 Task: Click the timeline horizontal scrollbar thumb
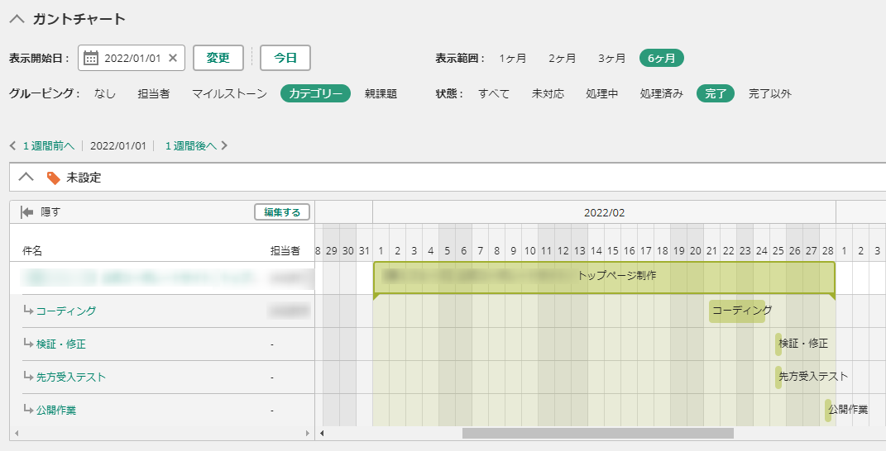597,433
